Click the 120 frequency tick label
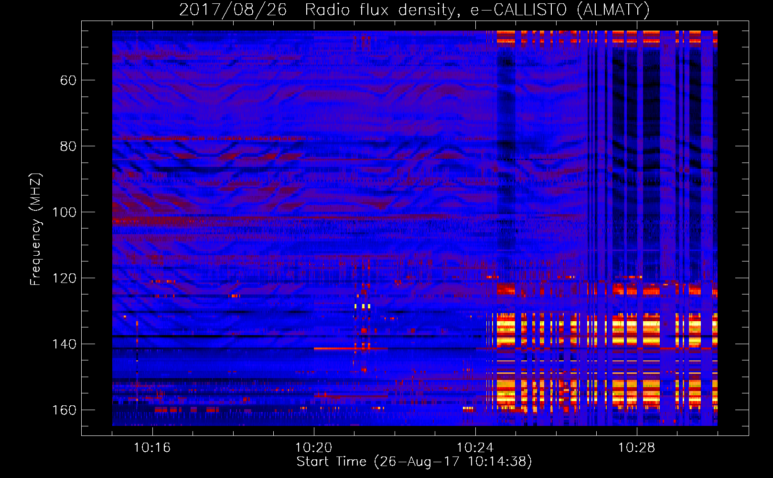 [64, 278]
